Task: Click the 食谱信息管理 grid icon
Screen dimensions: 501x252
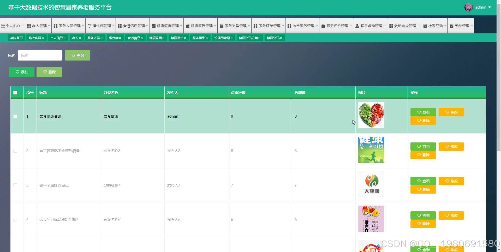Action: tap(120, 26)
